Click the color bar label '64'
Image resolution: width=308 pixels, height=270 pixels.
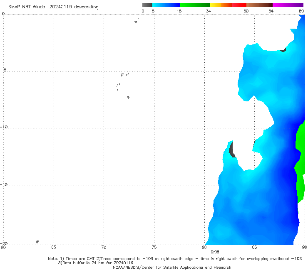(x=271, y=11)
